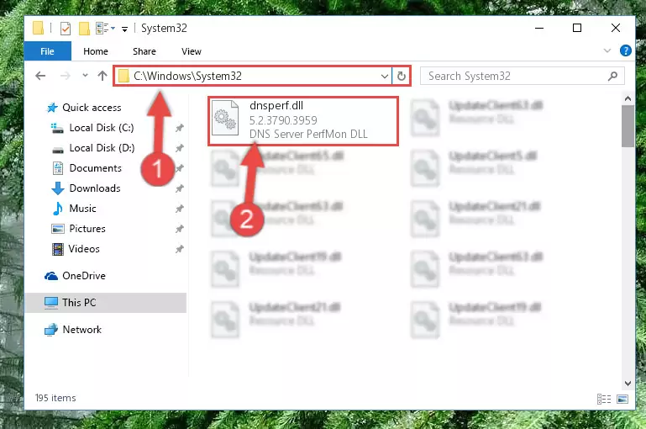Image resolution: width=646 pixels, height=429 pixels.
Task: Click the pin icon next to Local Disk (C:)
Action: coord(179,128)
